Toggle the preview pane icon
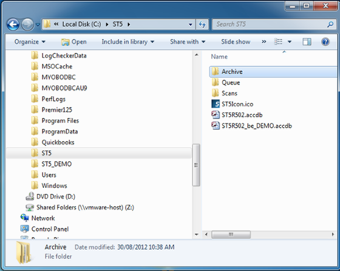This screenshot has height=271, width=340. click(x=307, y=42)
